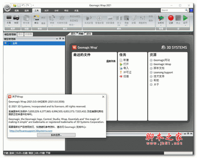The height and width of the screenshot is (158, 197).
Task: Click the 打开 task link
Action: coord(126,64)
